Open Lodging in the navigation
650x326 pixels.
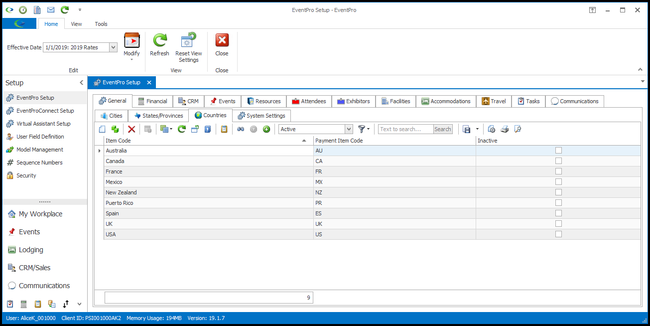pos(31,250)
